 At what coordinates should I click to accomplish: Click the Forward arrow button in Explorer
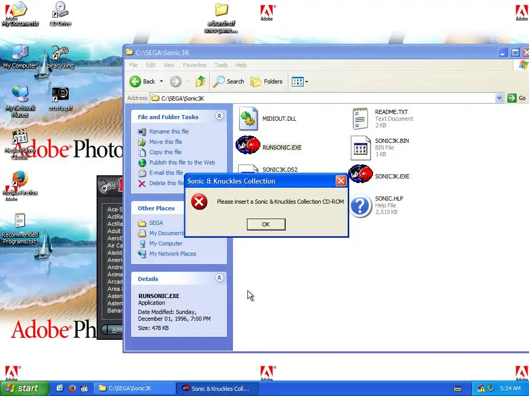point(176,81)
